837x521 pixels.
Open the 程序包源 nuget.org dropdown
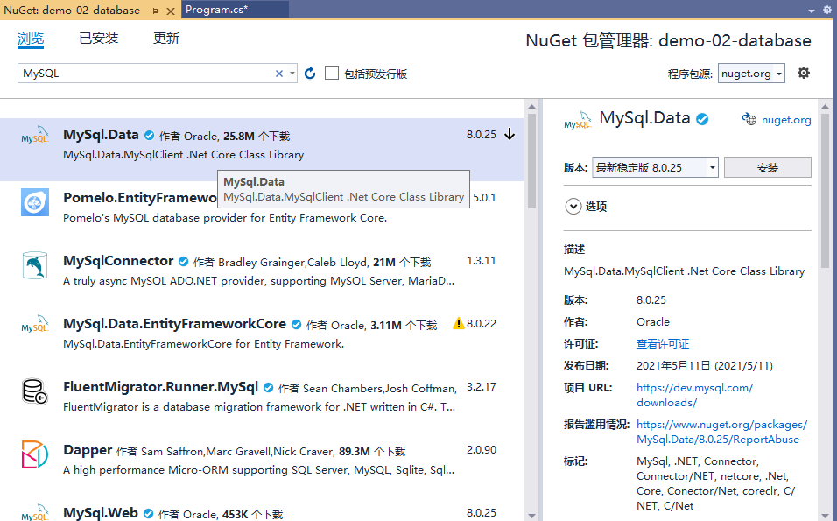pos(751,74)
